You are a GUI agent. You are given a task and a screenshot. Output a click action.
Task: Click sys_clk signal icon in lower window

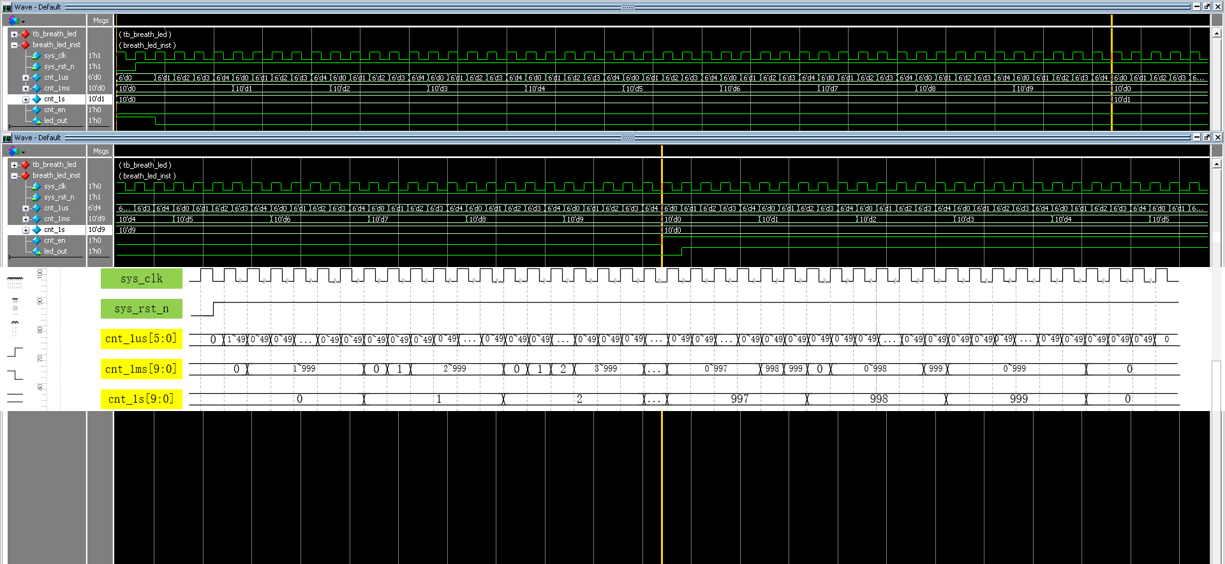pyautogui.click(x=36, y=186)
